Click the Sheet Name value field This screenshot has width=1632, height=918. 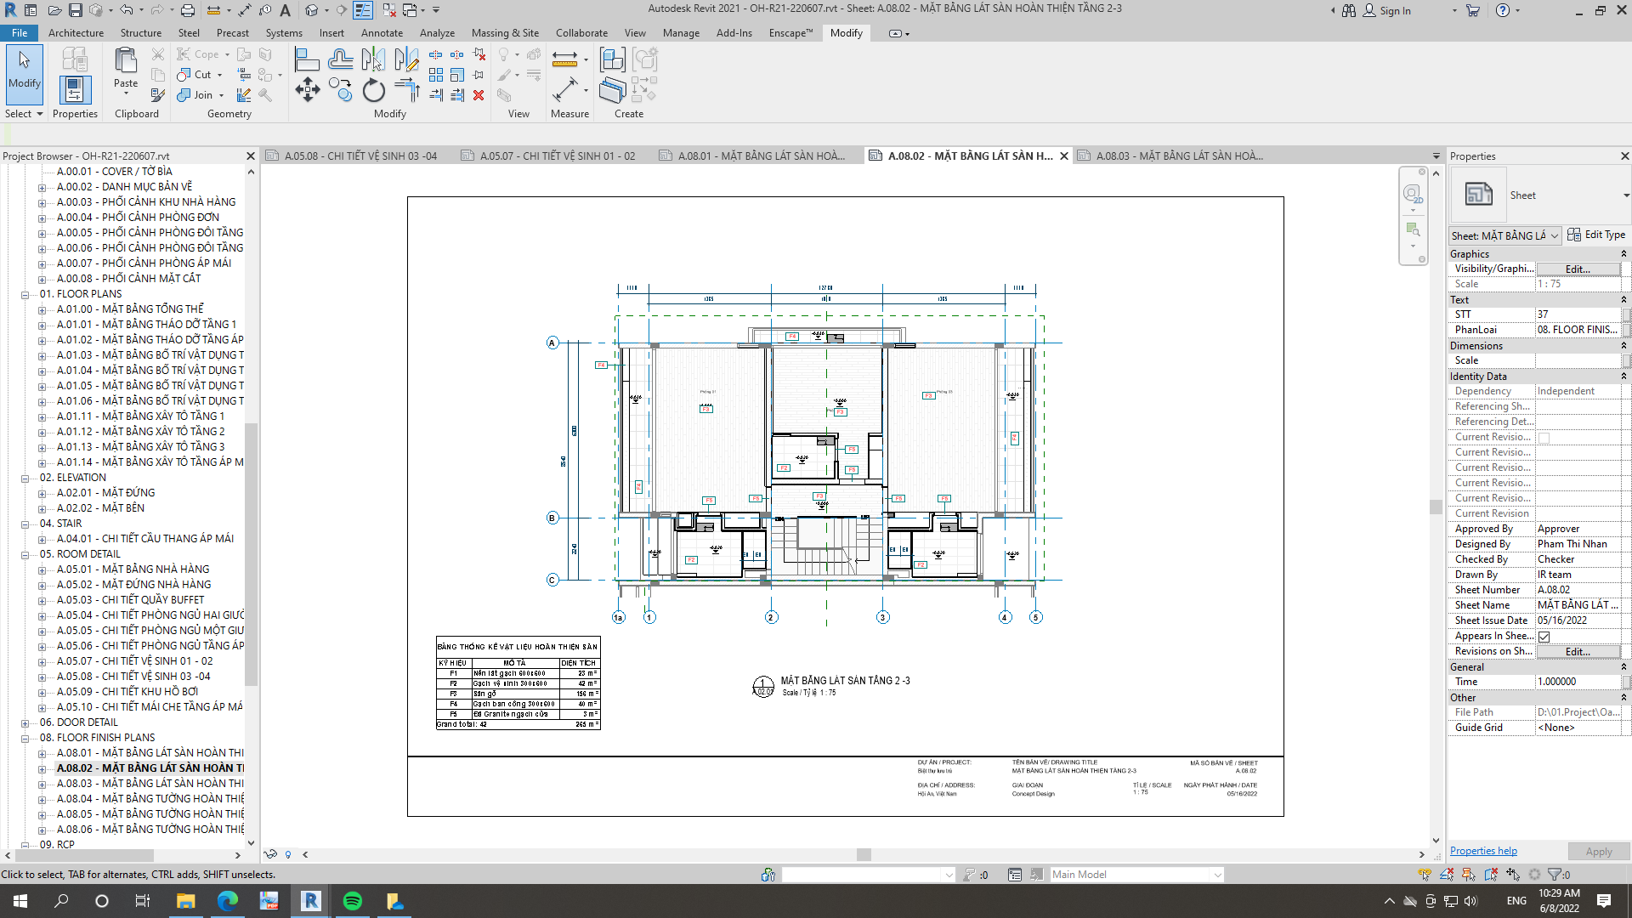pyautogui.click(x=1577, y=605)
